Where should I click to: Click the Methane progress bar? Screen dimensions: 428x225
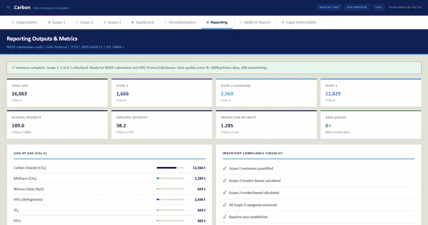pyautogui.click(x=170, y=178)
